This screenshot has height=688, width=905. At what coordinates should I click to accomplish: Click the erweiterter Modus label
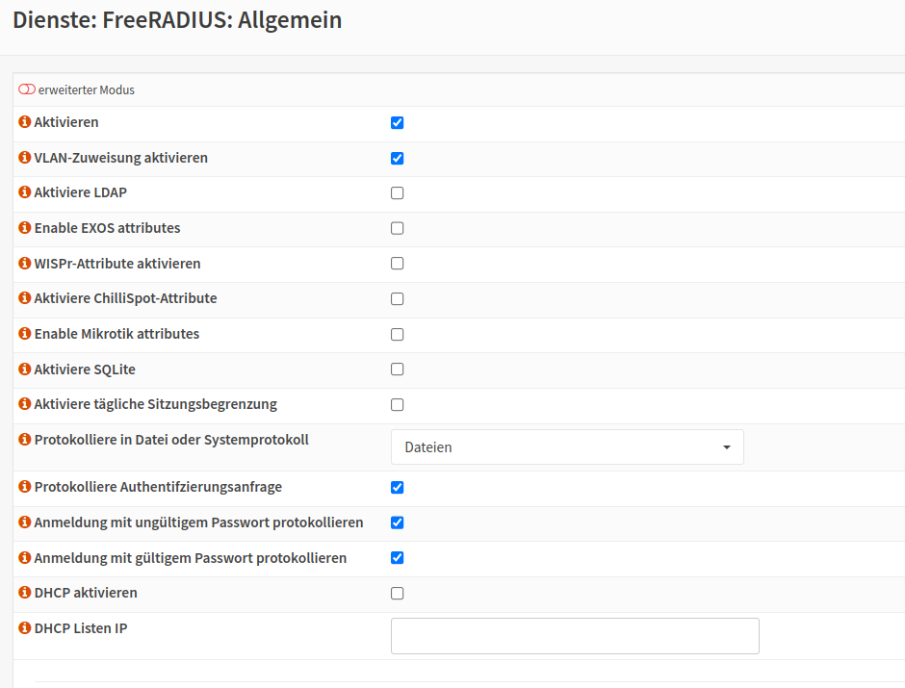pyautogui.click(x=87, y=89)
